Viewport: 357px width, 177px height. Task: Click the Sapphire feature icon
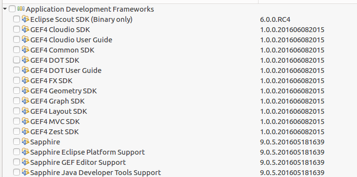click(25, 142)
